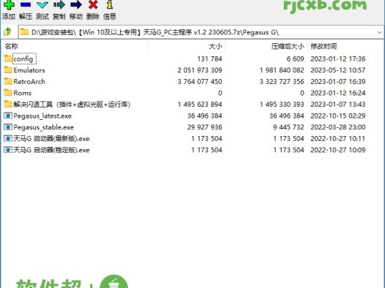Select the 解决闪退工具 folder icon
The image size is (385, 288).
click(8, 105)
